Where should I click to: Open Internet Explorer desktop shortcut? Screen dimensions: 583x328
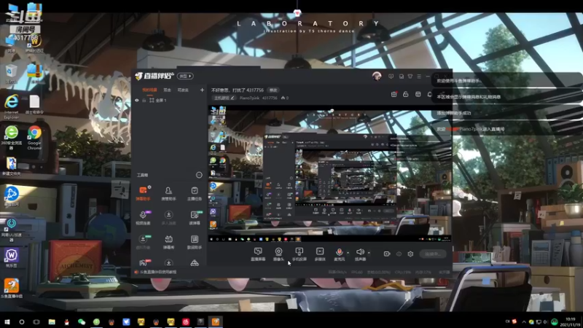pos(11,106)
